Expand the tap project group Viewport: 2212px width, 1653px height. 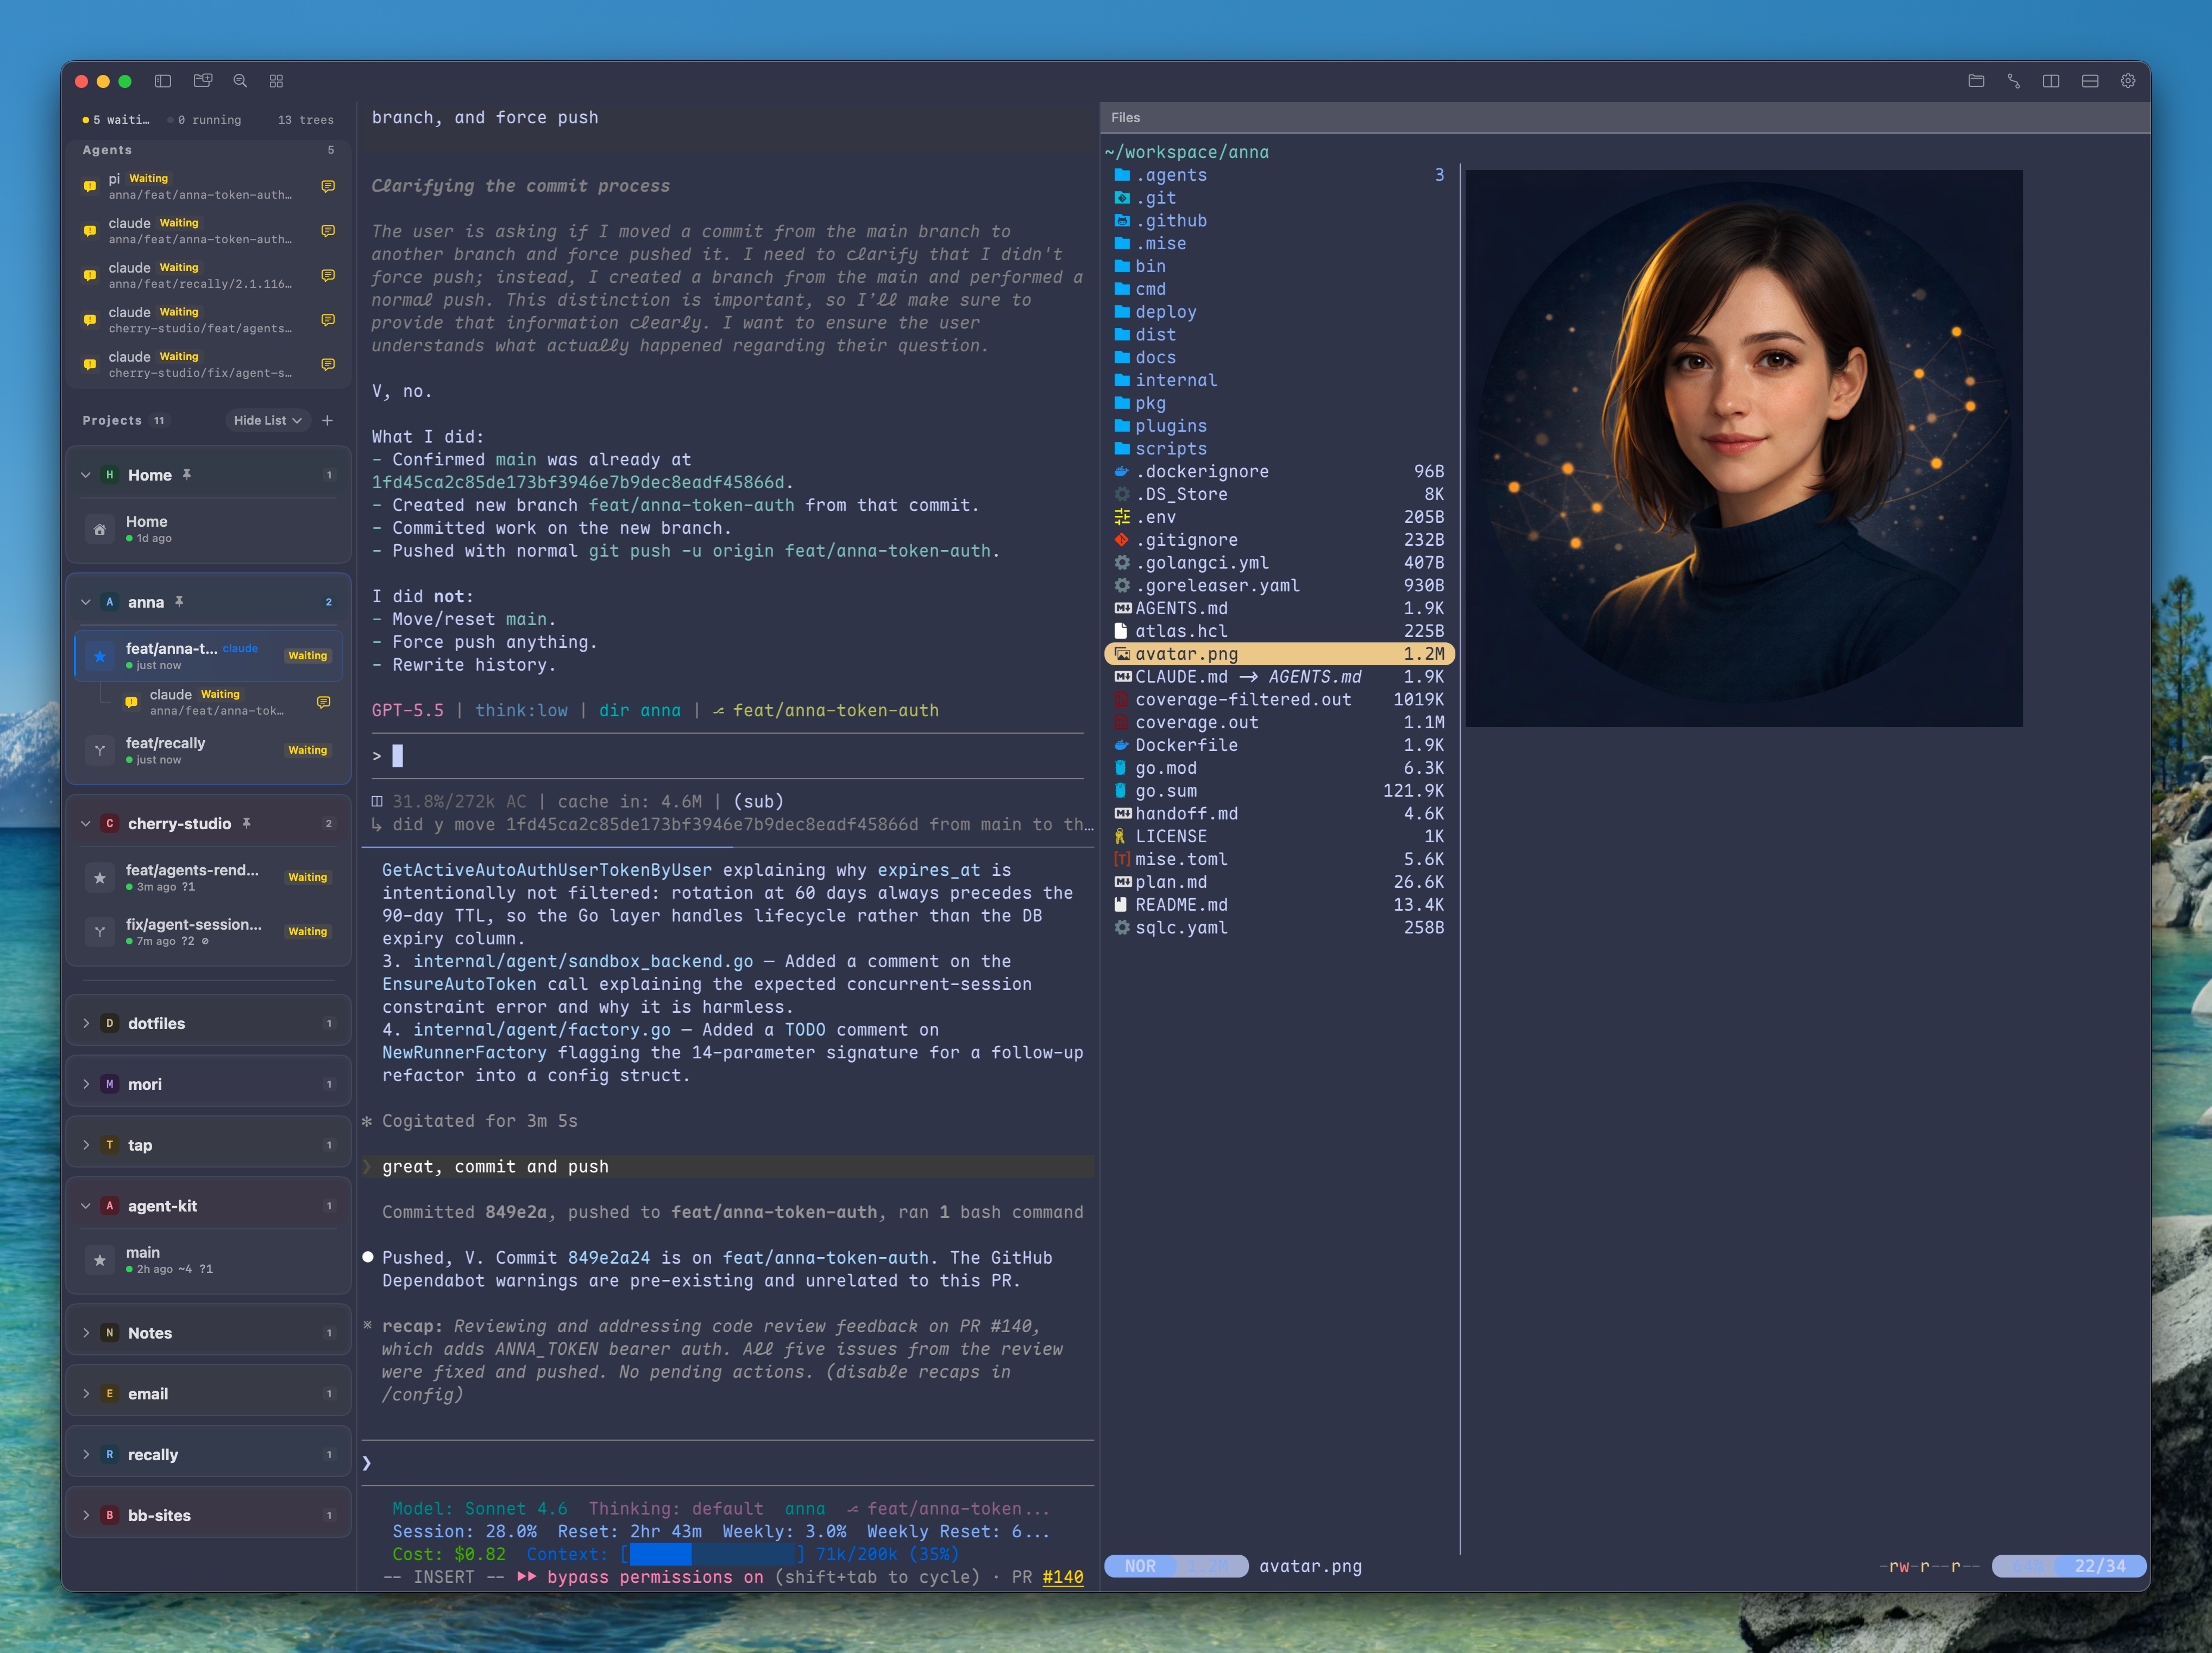[x=86, y=1145]
